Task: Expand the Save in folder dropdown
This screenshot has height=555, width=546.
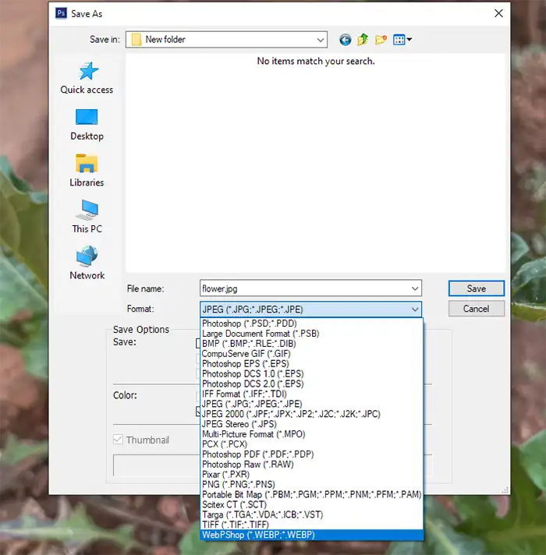Action: (320, 40)
